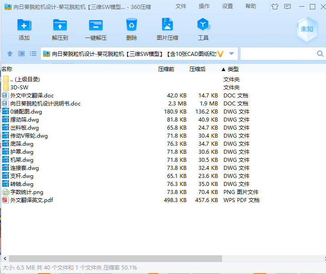Click the 360压缩 app icon in title bar
Viewport: 326px width, 274px height.
8,7
